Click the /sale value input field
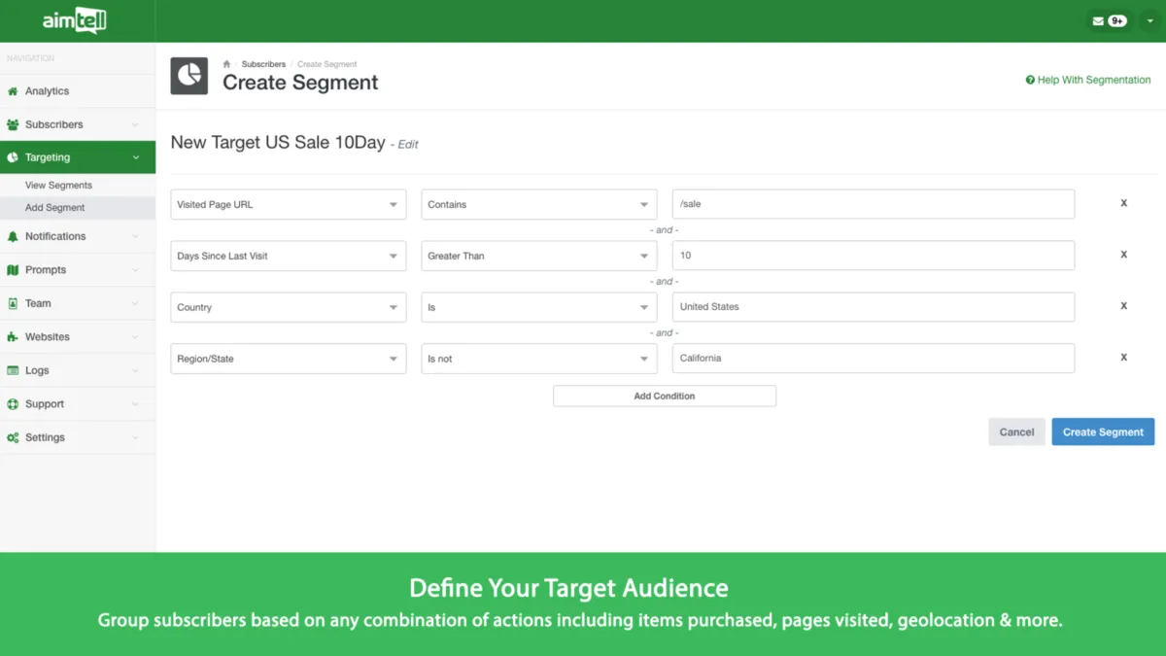Screen dimensions: 1166x656 (873, 204)
